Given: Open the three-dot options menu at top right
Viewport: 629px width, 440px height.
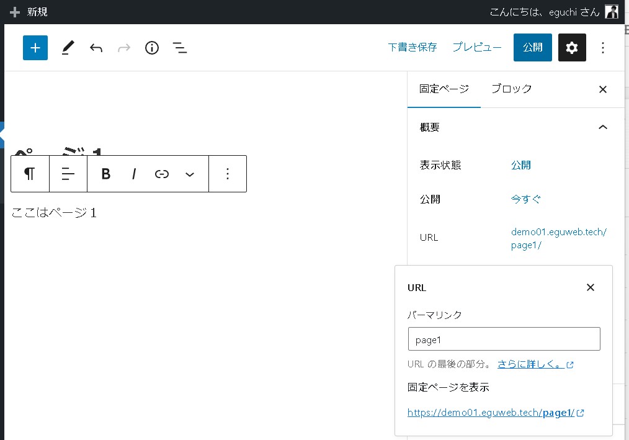Looking at the screenshot, I should point(603,48).
